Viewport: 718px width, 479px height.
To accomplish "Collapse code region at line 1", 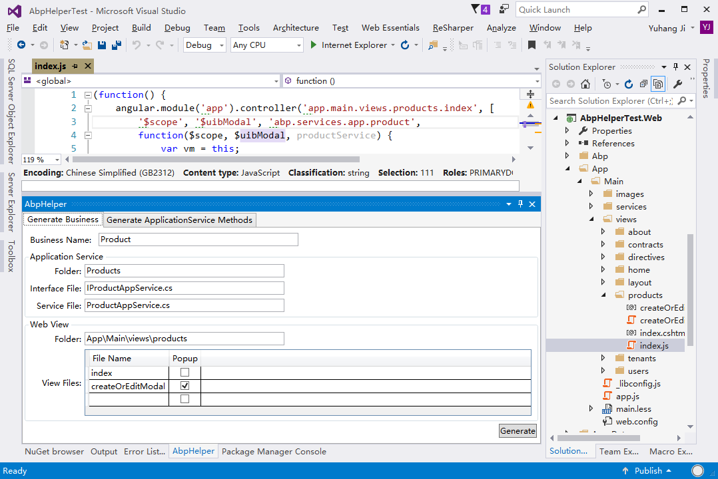I will coord(88,95).
